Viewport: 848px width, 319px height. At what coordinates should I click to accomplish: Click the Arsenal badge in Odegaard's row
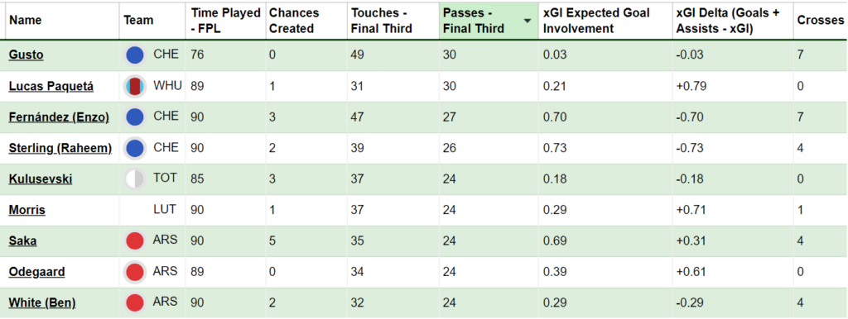tap(135, 272)
